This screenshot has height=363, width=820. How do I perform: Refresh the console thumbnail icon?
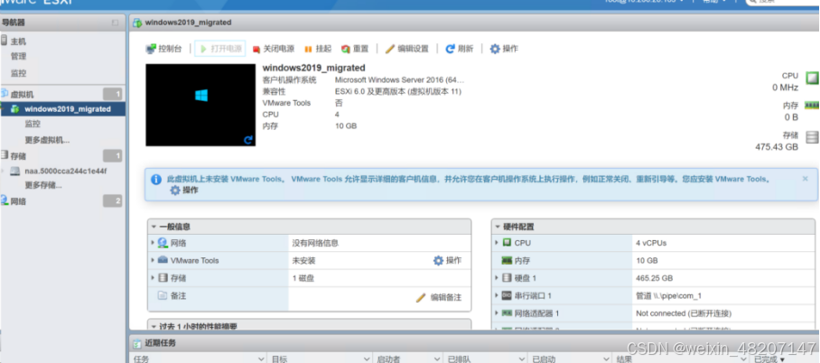[248, 140]
